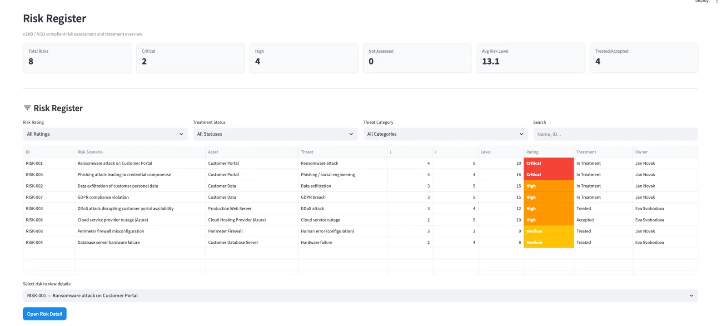Click the Open Risk Detail button
Image resolution: width=727 pixels, height=326 pixels.
(45, 314)
